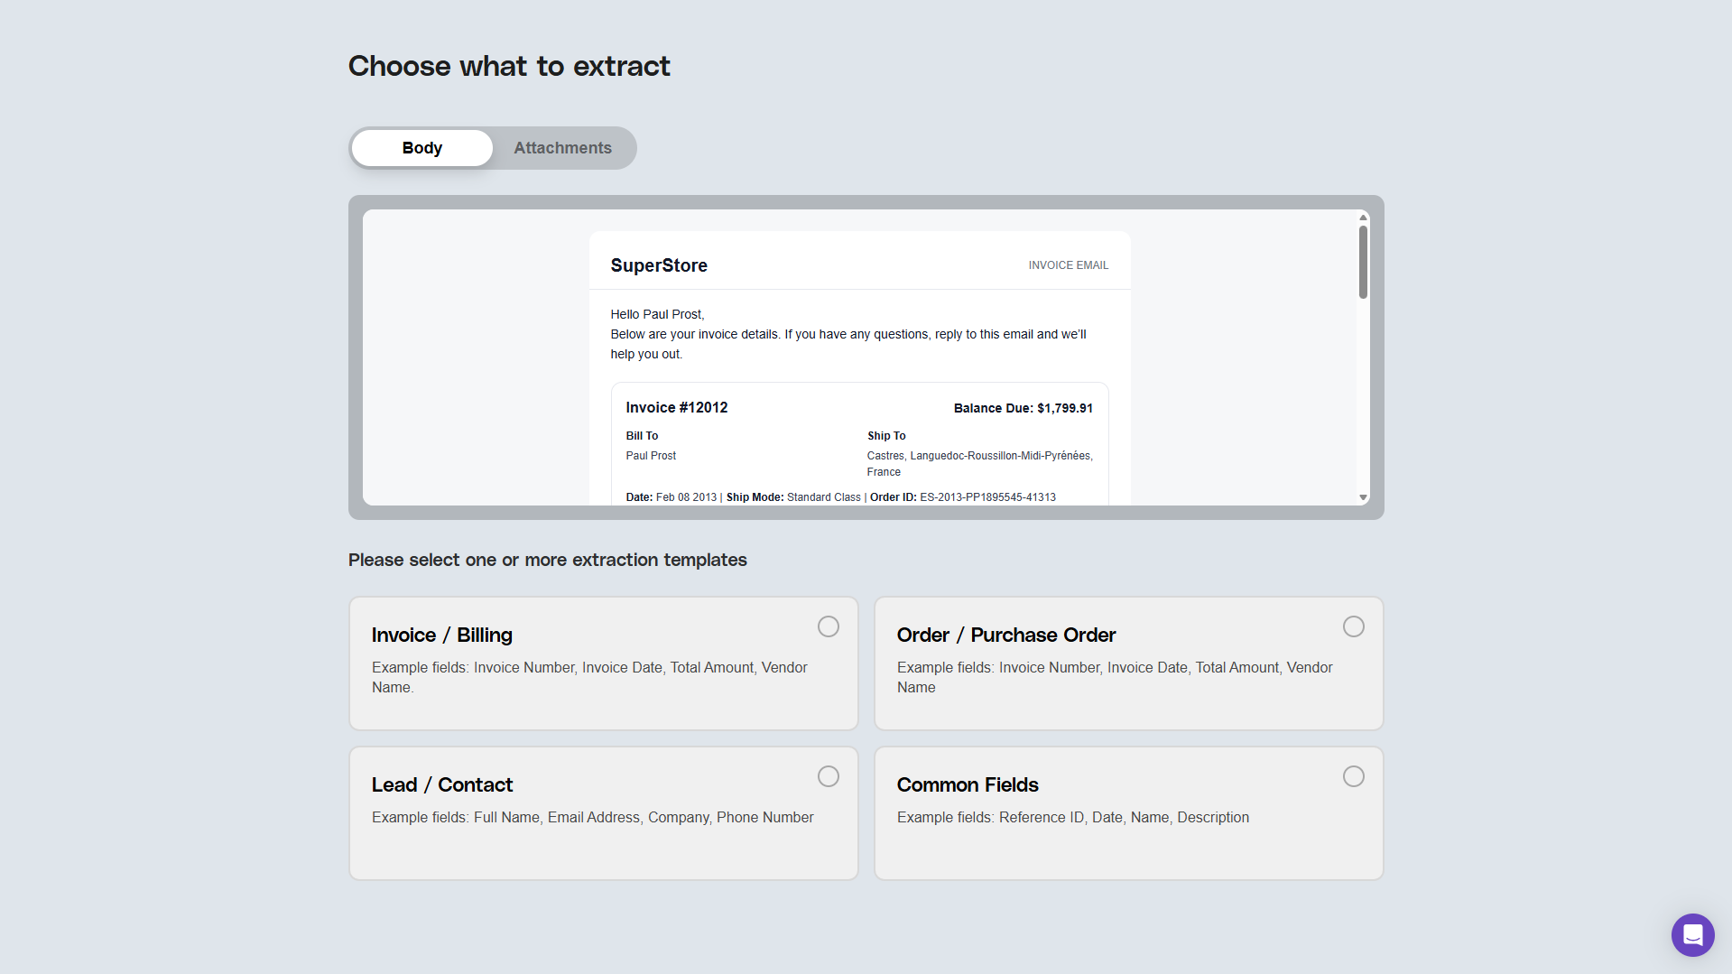Screen dimensions: 1732x974
Task: Switch to the Attachments tab
Action: coord(562,148)
